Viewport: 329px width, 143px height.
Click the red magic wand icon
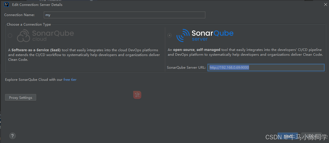(x=137, y=95)
